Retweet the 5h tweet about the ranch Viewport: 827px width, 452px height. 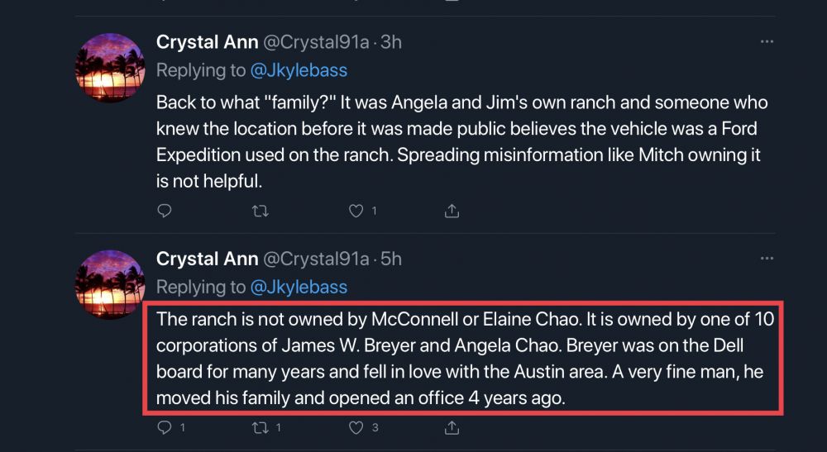click(x=260, y=427)
